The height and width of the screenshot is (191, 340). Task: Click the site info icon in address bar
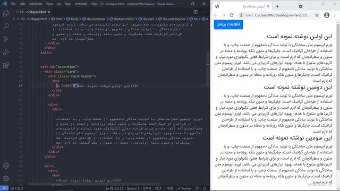pyautogui.click(x=241, y=15)
